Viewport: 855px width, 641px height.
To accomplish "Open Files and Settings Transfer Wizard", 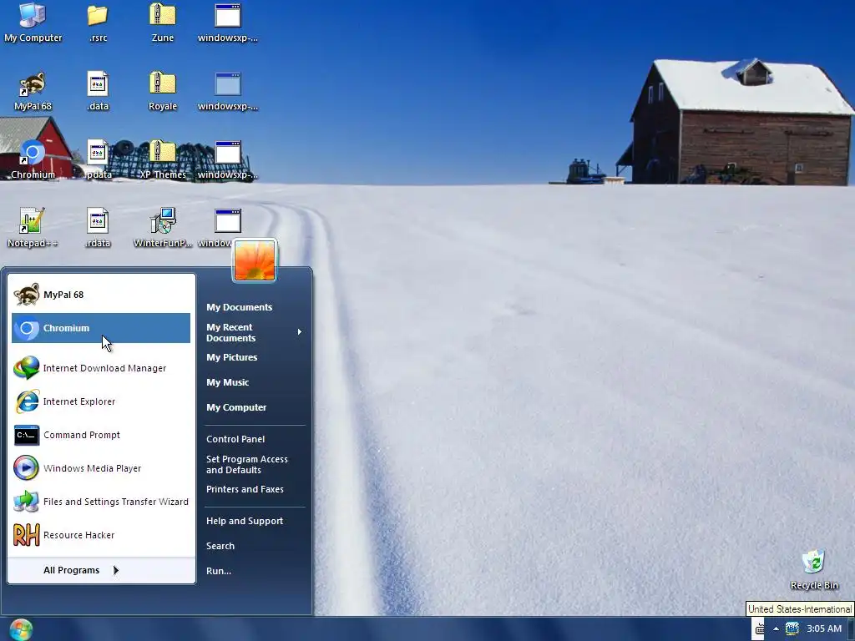I will 101,502.
